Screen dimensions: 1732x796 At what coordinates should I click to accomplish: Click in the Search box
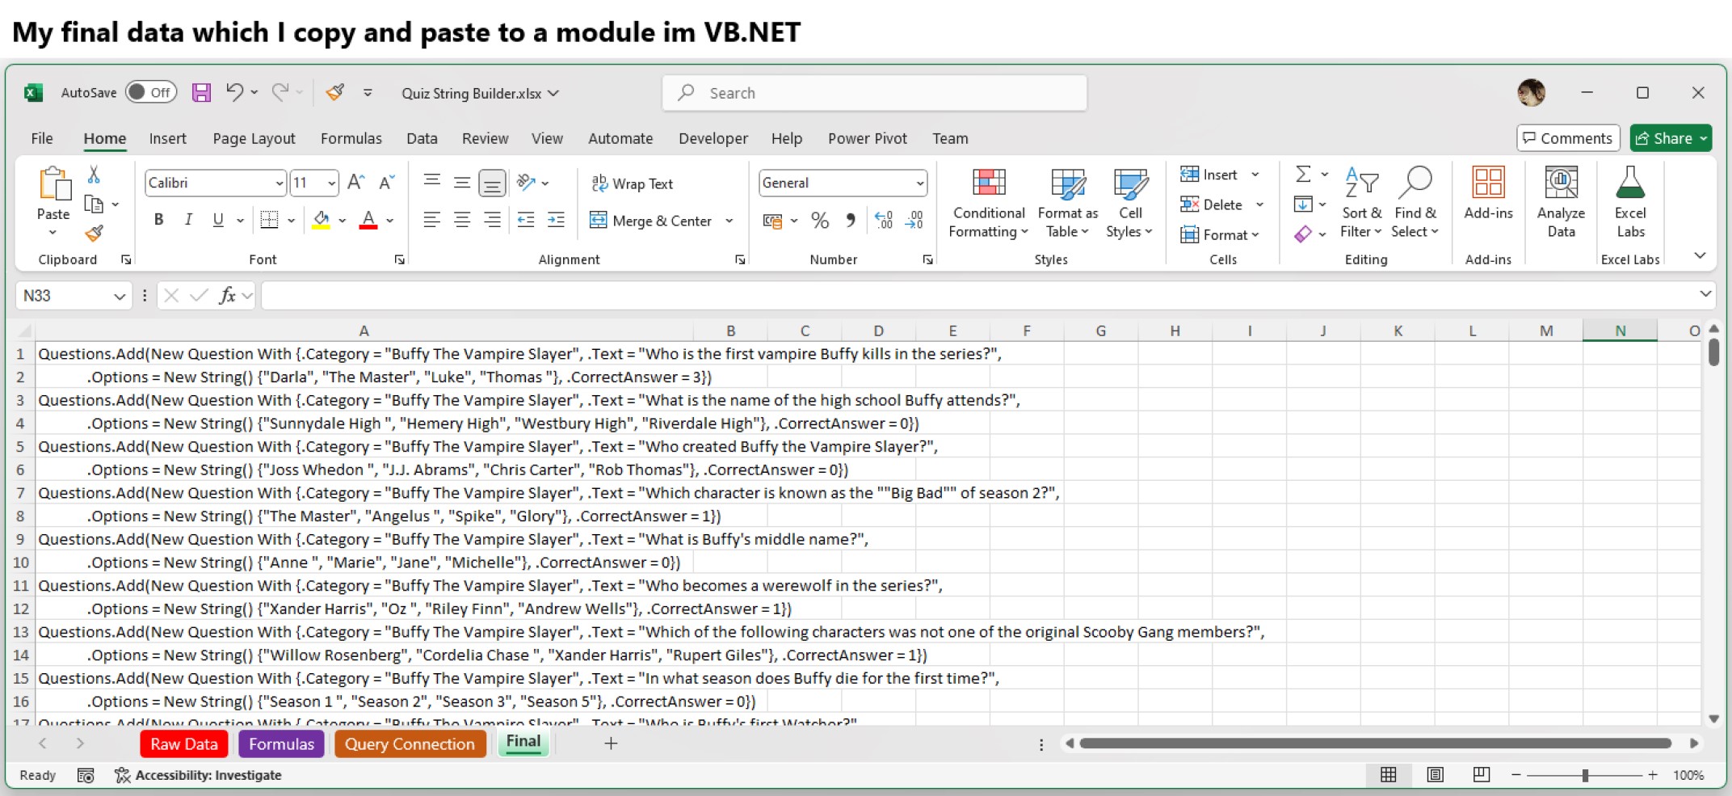(874, 93)
